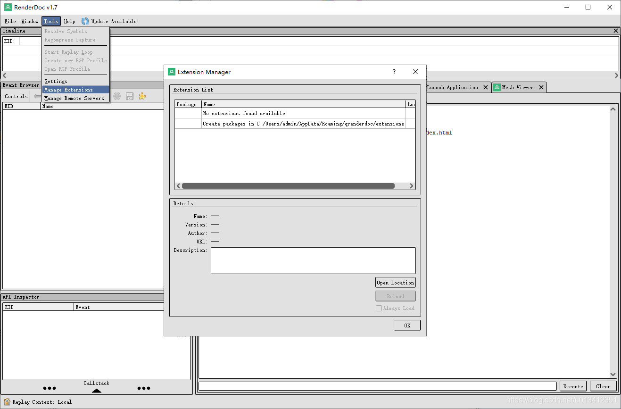This screenshot has height=409, width=621.
Task: Click the left-arrow icon beside Controls
Action: (37, 96)
